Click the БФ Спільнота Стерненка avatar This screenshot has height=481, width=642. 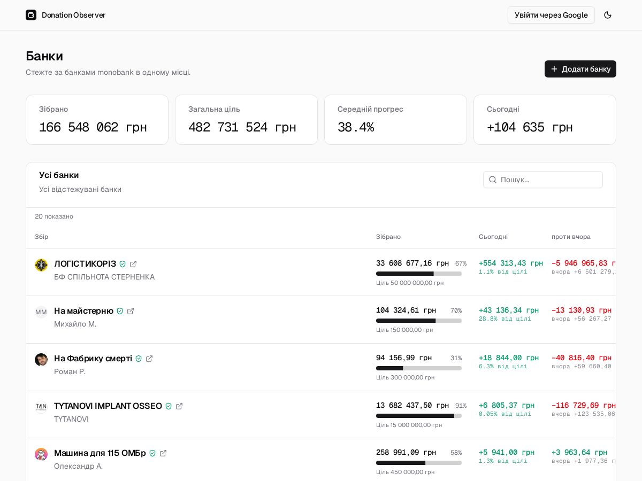41,265
